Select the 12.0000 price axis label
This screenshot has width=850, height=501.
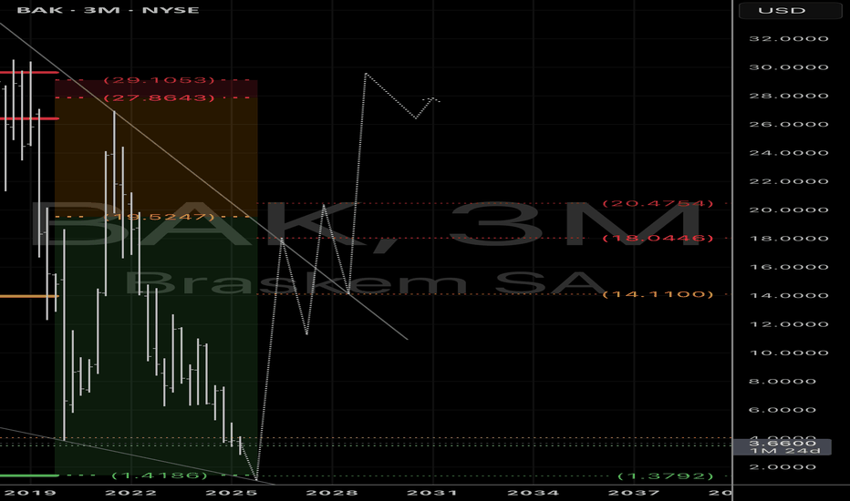(x=789, y=324)
